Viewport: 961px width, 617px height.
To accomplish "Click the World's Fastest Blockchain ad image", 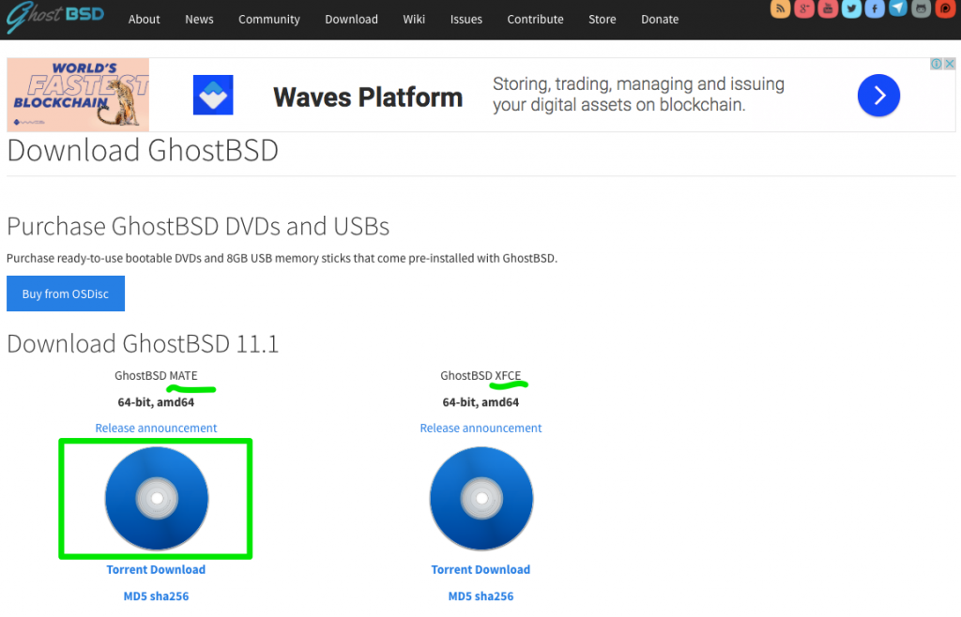I will tap(78, 95).
